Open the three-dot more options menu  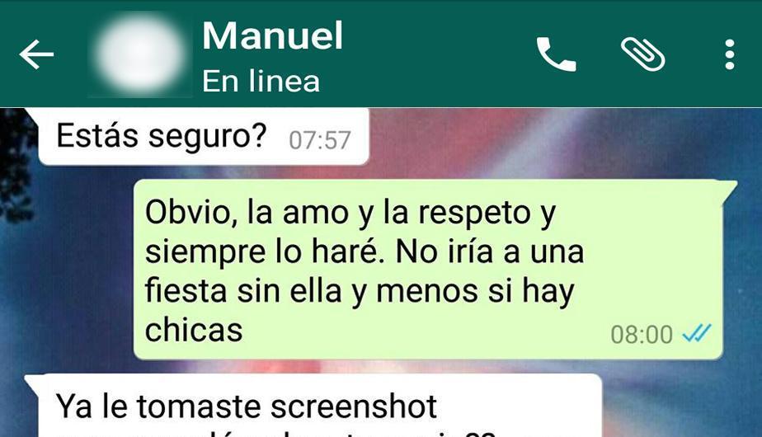click(730, 54)
